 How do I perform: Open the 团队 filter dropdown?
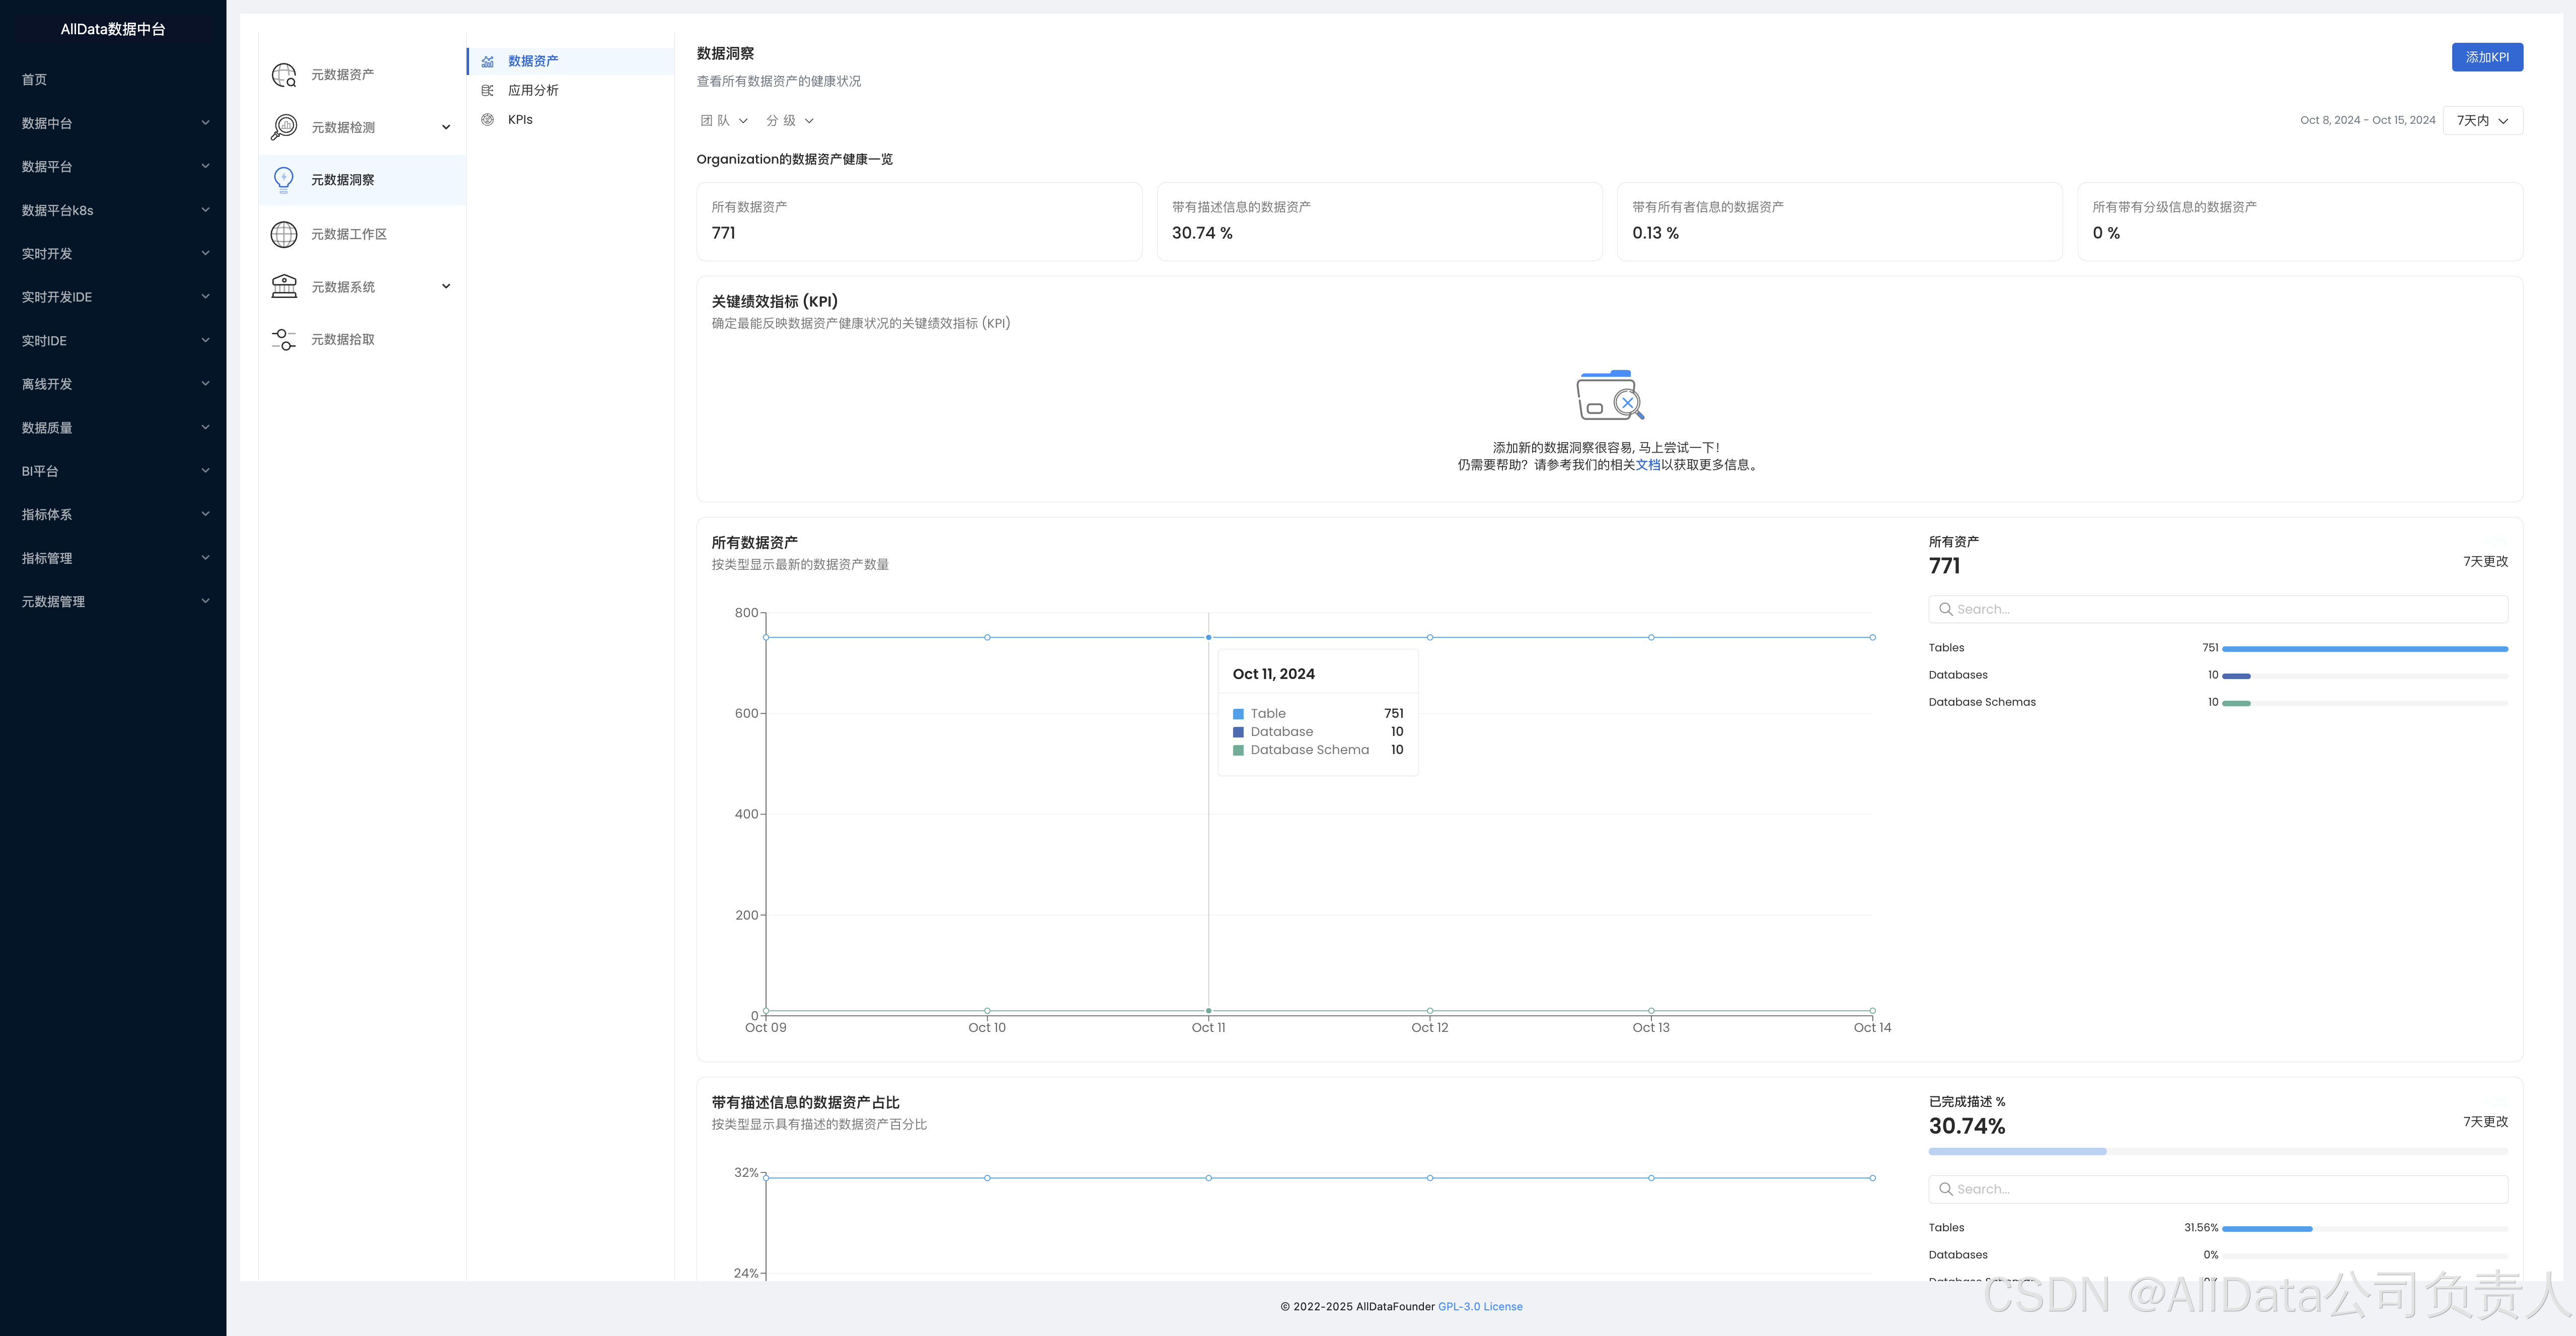[724, 121]
